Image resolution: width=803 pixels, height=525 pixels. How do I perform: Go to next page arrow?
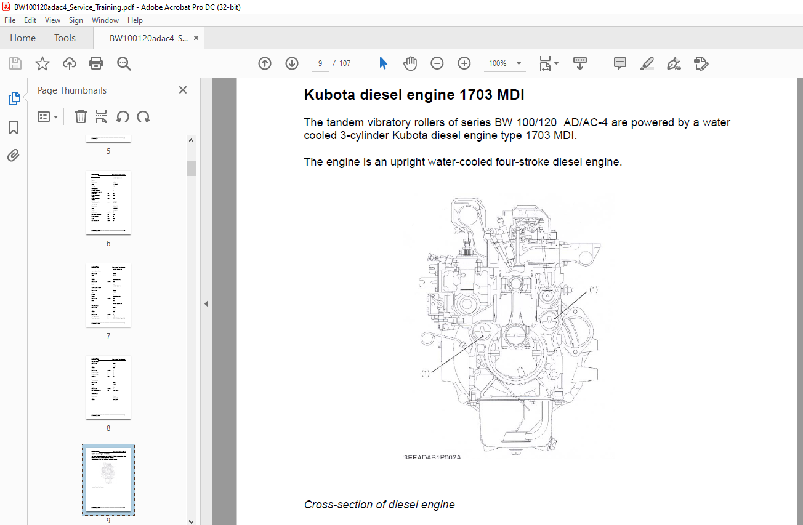point(292,63)
